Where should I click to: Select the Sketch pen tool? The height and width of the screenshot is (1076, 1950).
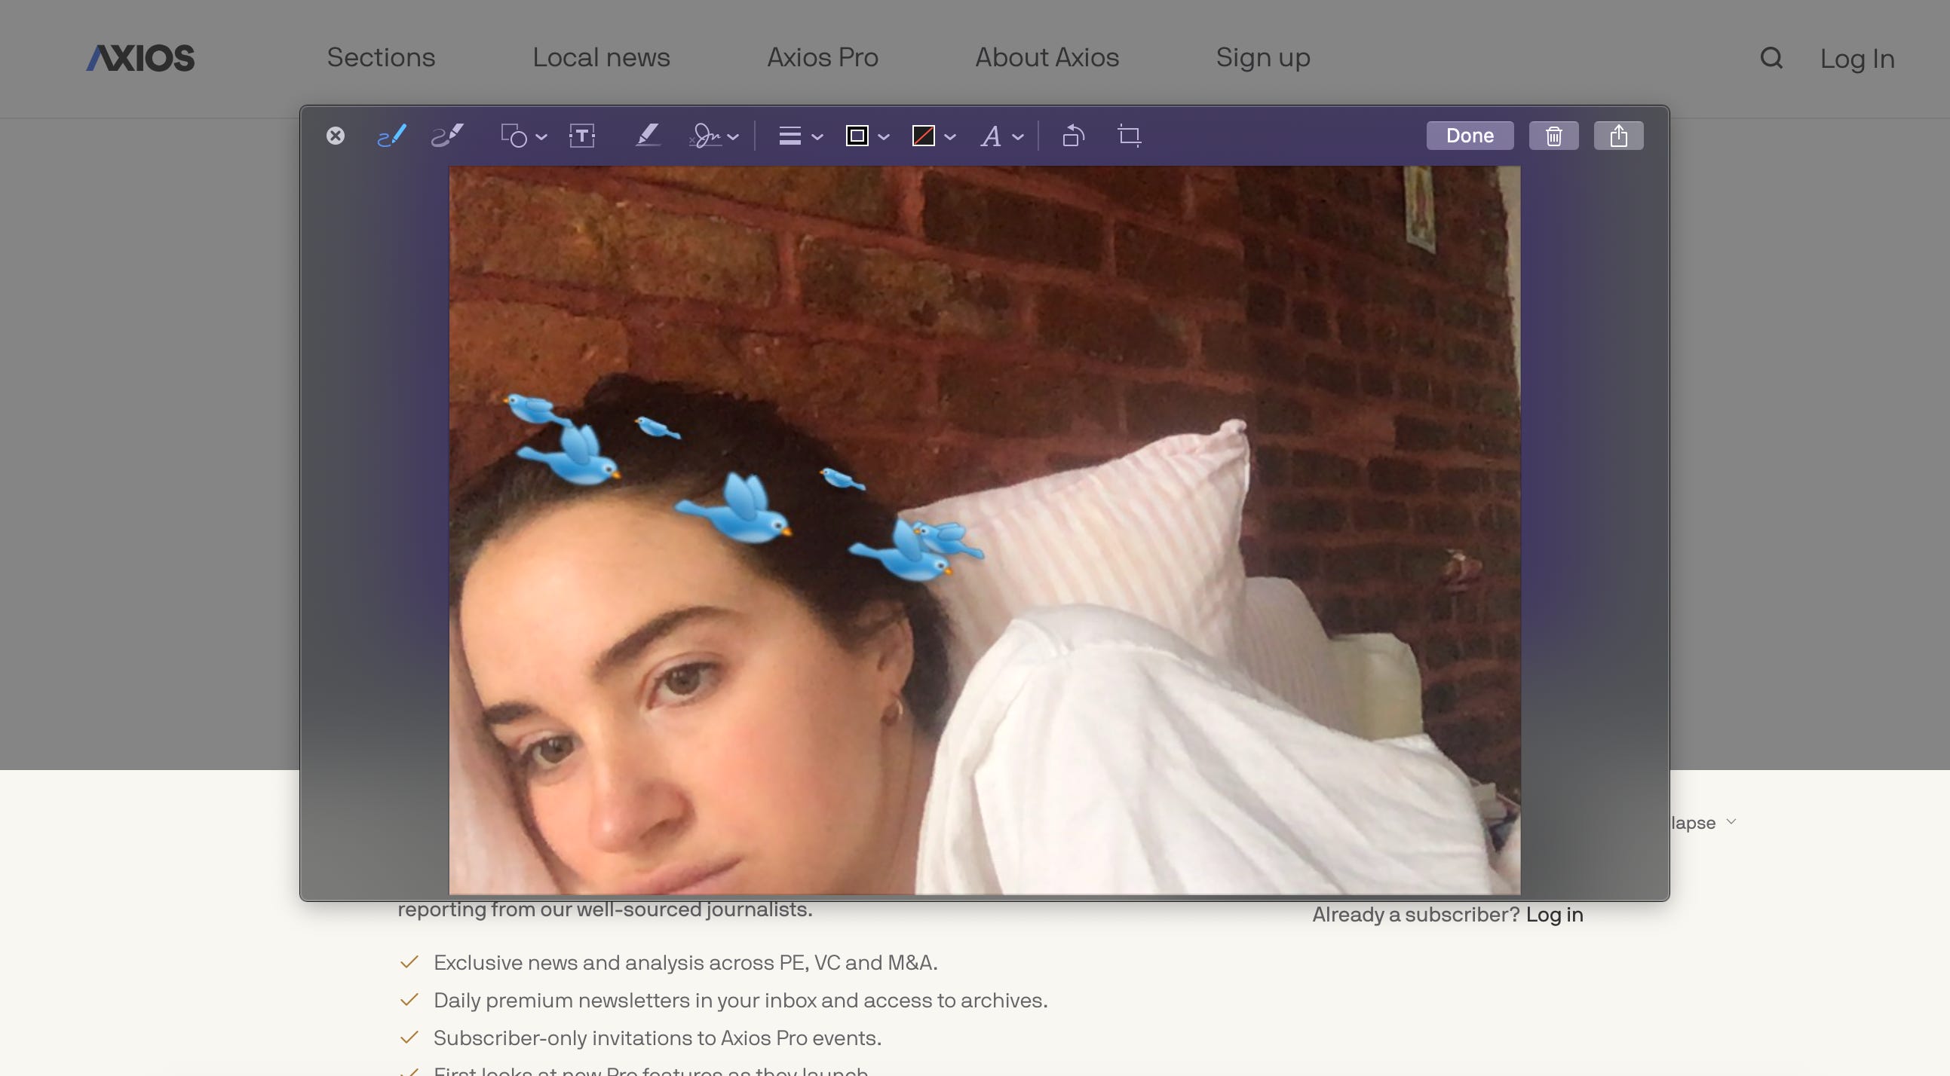391,136
